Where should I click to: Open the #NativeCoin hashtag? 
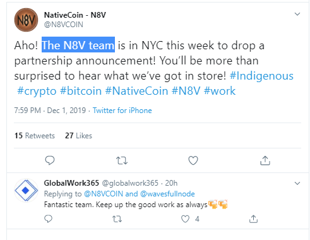pyautogui.click(x=136, y=91)
